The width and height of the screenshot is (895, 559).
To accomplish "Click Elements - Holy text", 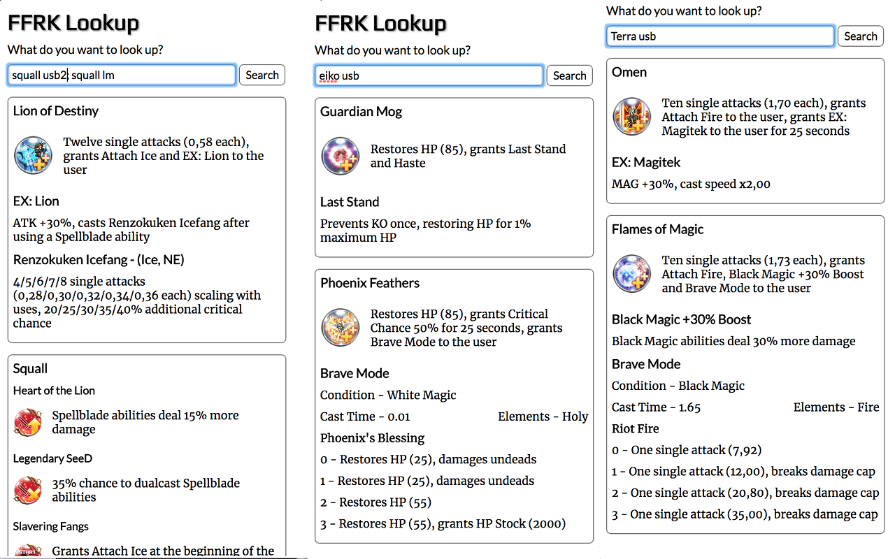I will (543, 416).
